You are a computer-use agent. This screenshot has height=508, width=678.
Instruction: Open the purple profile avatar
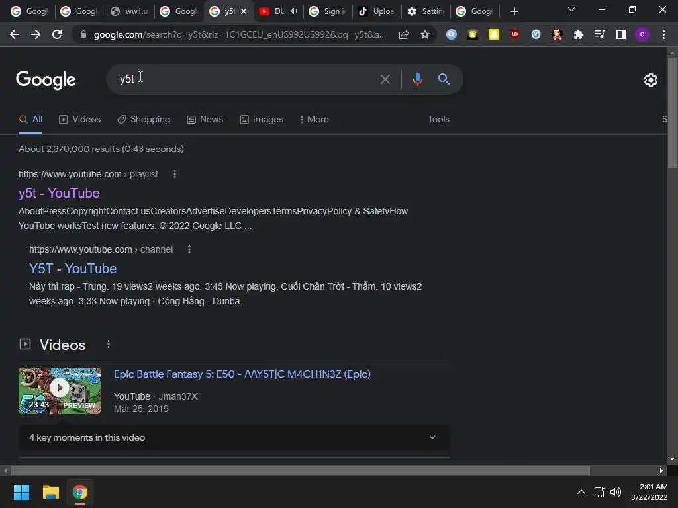642,34
